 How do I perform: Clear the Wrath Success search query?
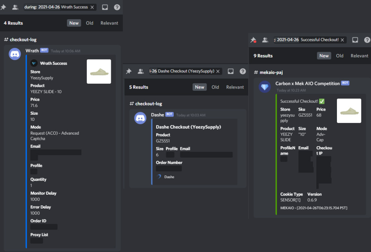coord(92,7)
